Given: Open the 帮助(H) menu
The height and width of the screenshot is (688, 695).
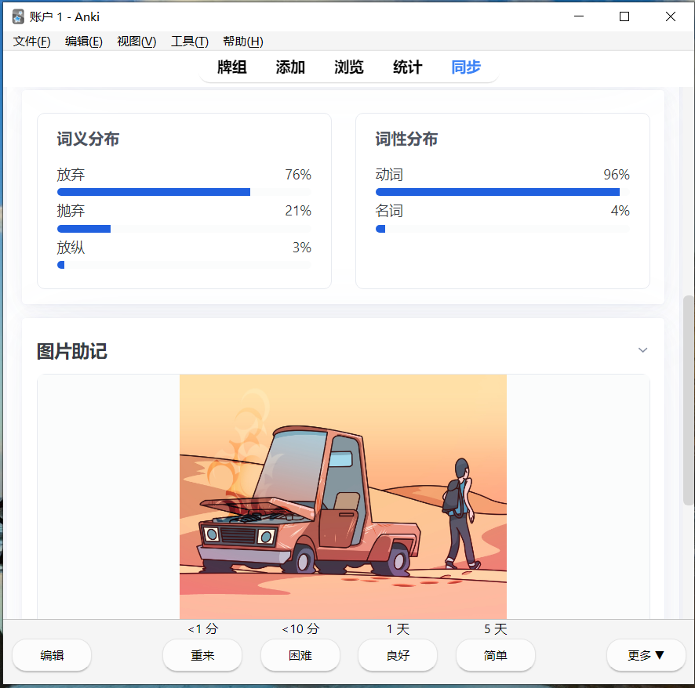Looking at the screenshot, I should click(243, 42).
